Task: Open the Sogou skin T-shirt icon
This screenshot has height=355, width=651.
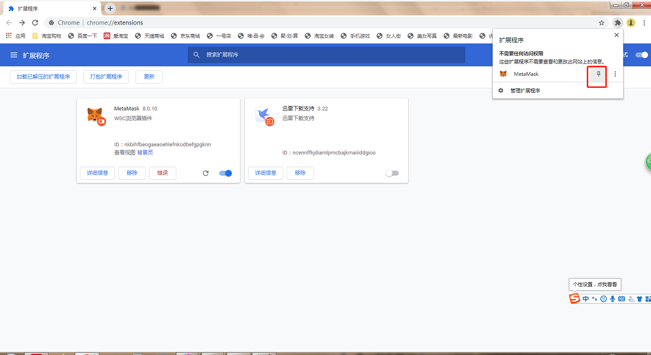Action: click(x=639, y=299)
